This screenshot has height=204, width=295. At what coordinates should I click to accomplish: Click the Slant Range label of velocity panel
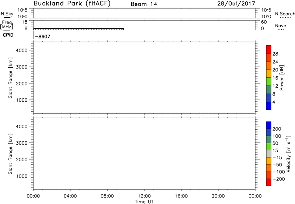tap(10, 154)
